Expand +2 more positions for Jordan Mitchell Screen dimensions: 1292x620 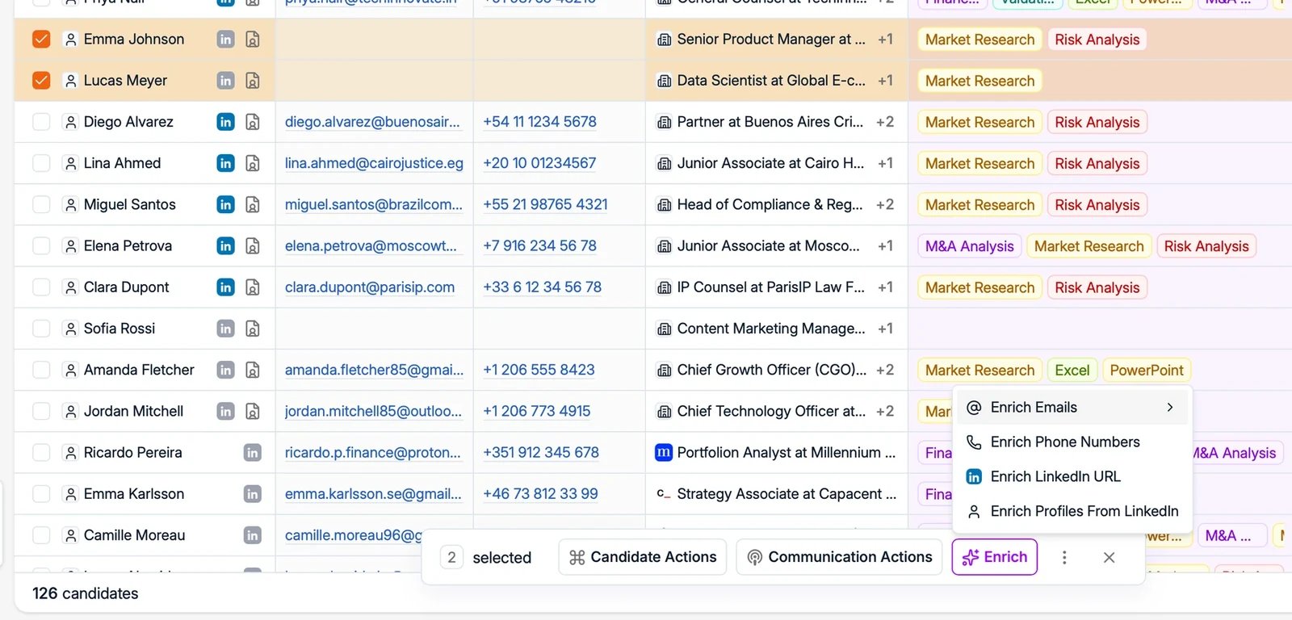[x=885, y=412]
